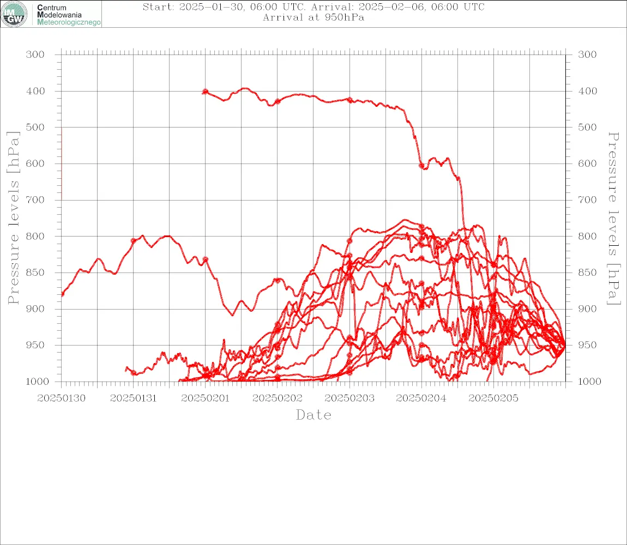Click the 600 hPa trajectory marker on 20250204
This screenshot has width=627, height=545.
pyautogui.click(x=421, y=166)
